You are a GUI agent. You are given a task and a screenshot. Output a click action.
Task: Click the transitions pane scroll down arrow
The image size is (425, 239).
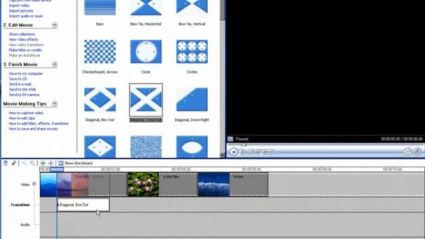point(222,155)
